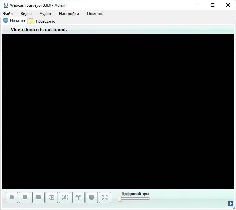Close the Webcam Surveyor window

(x=228, y=5)
